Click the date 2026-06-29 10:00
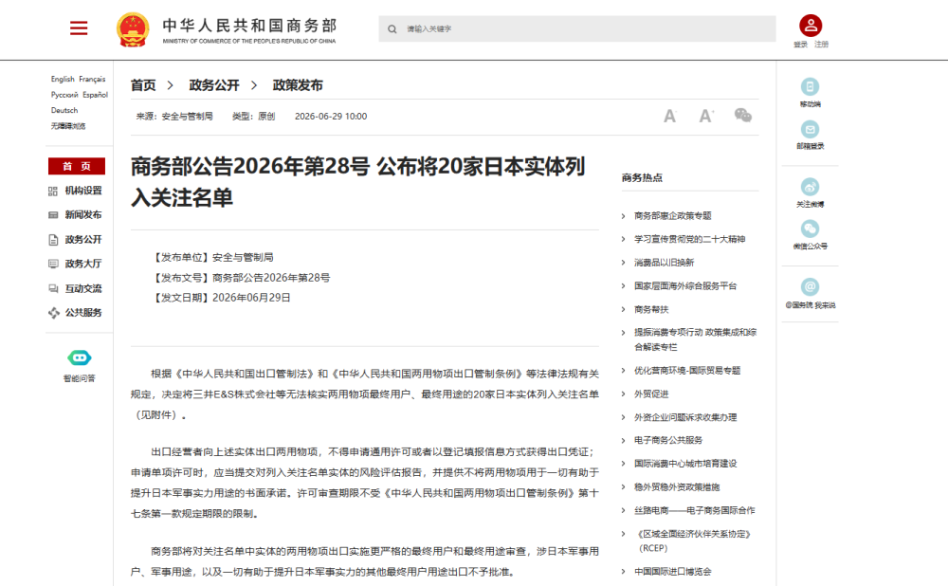Viewport: 948px width, 586px height. point(331,116)
